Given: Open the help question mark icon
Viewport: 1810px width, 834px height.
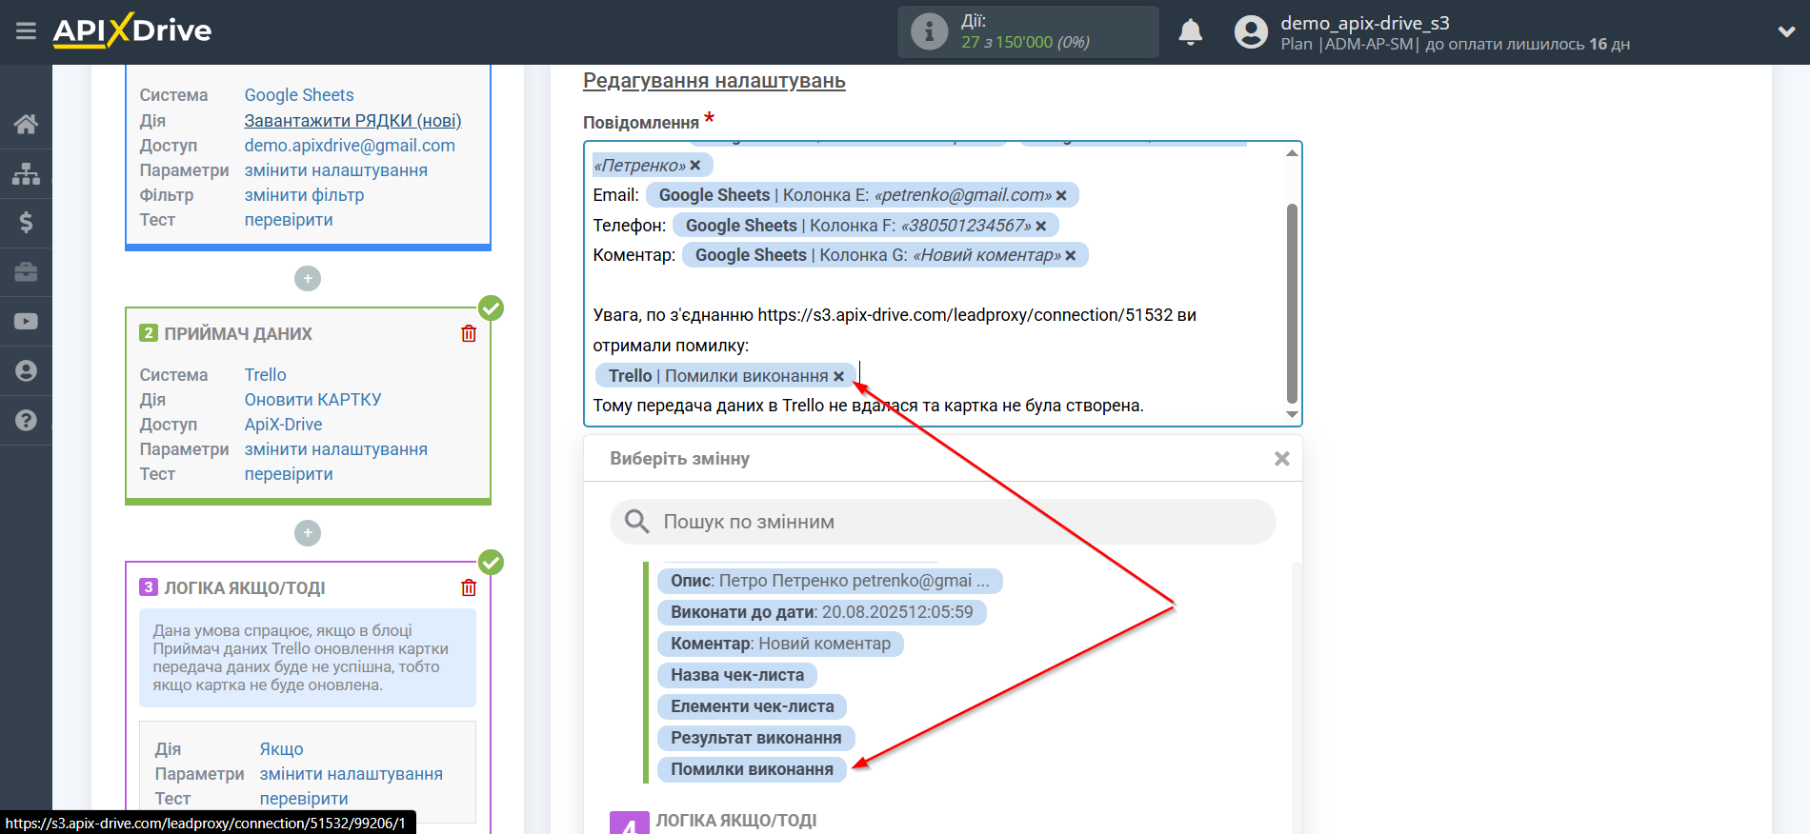Looking at the screenshot, I should (x=26, y=421).
